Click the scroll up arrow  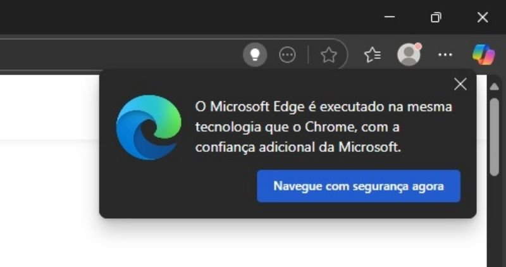[x=494, y=87]
